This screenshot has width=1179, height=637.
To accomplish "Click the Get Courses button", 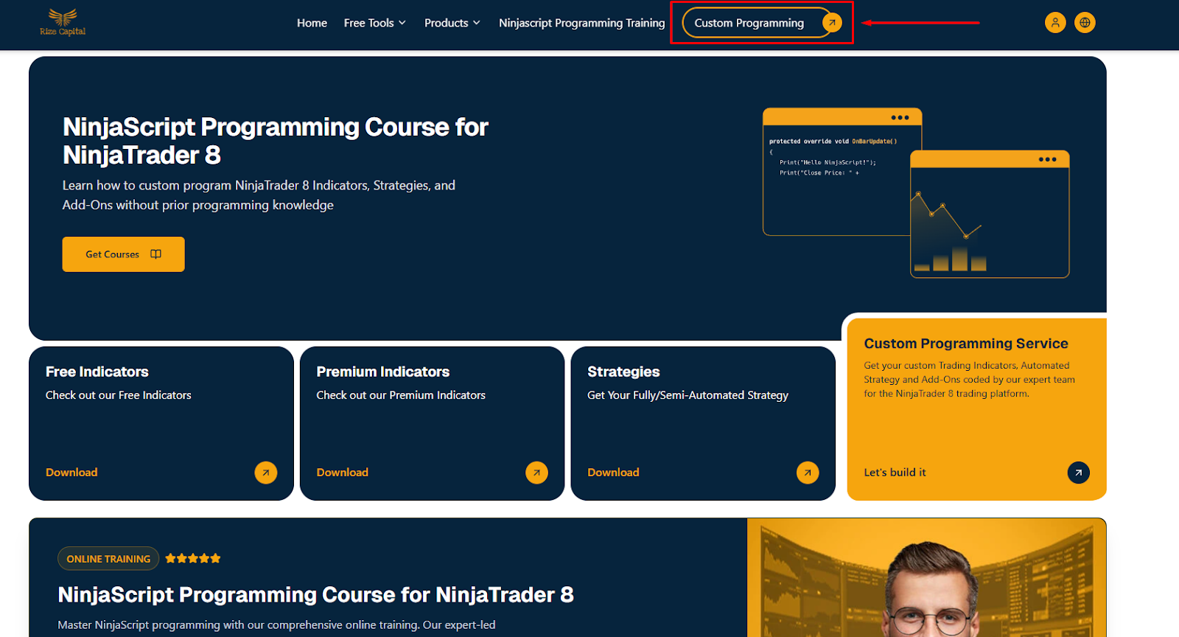I will 123,254.
